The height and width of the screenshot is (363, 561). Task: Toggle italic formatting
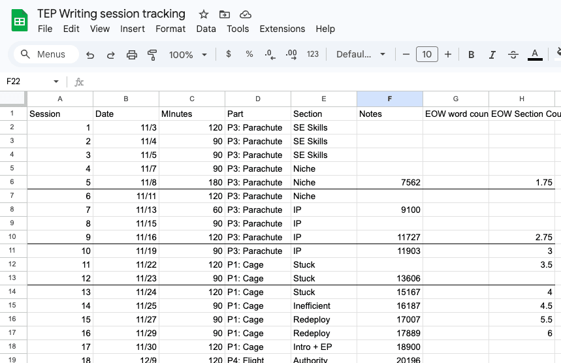pyautogui.click(x=492, y=55)
